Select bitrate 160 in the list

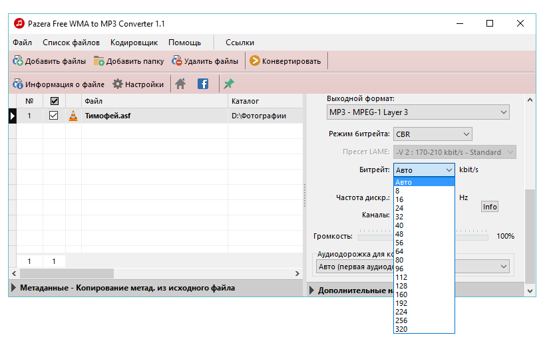(x=425, y=294)
